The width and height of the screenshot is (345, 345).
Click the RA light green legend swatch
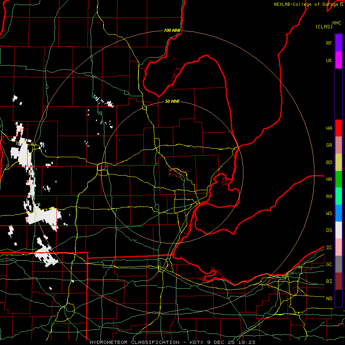(x=338, y=196)
